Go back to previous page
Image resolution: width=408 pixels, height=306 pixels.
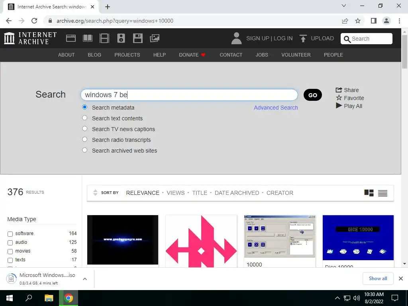tap(9, 21)
